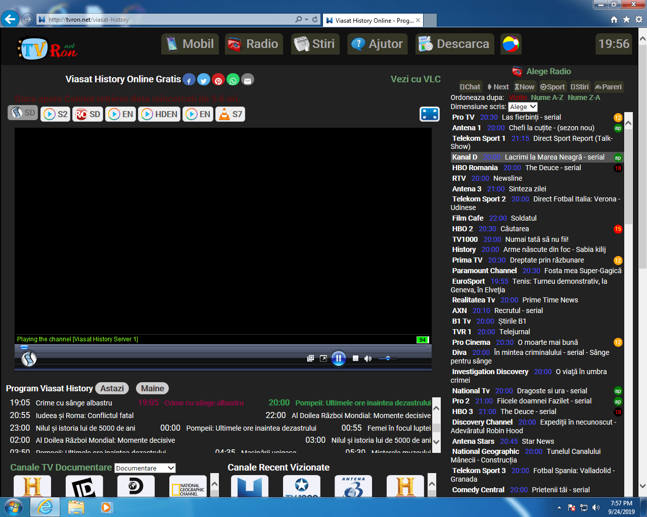
Task: Show tomorrow's schedule with Maine
Action: [x=152, y=388]
